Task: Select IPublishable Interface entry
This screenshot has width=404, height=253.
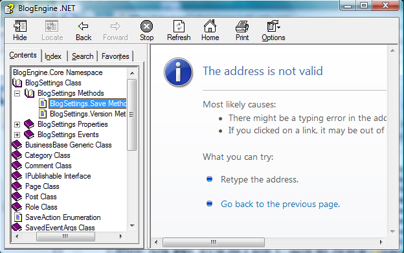Action: (x=58, y=176)
